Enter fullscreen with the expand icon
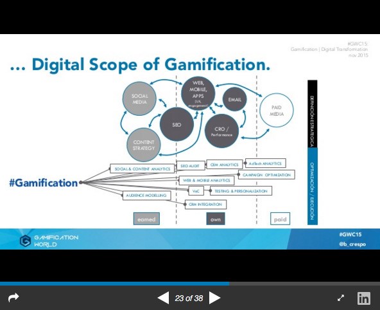The width and height of the screenshot is (380, 310). [341, 298]
